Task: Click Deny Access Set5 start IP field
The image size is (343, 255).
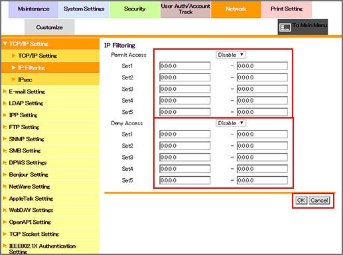Action: pos(185,180)
